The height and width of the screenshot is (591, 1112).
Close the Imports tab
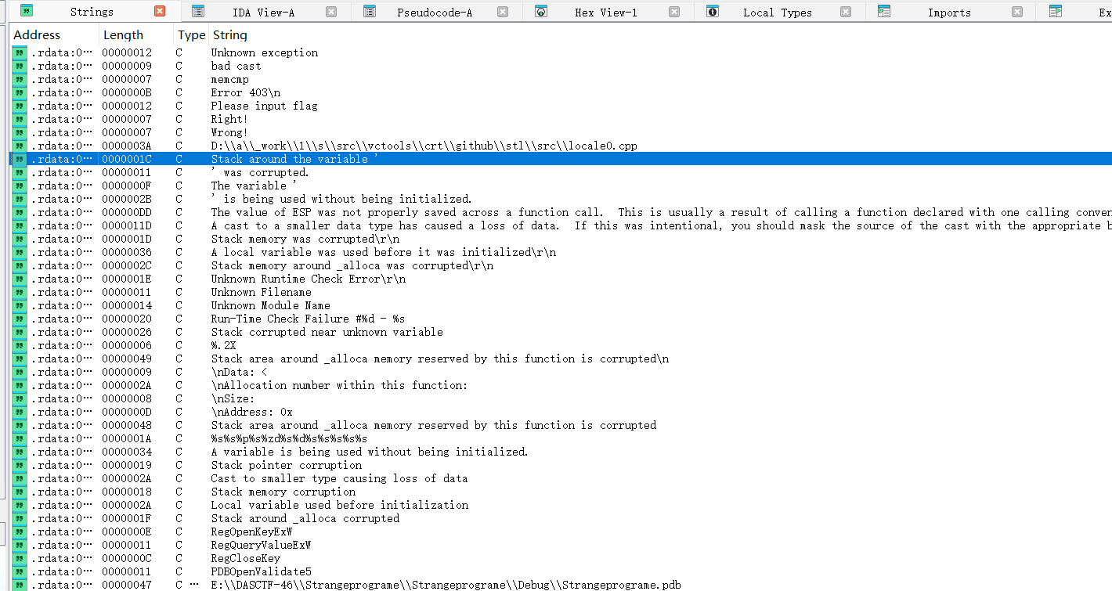[x=1016, y=12]
